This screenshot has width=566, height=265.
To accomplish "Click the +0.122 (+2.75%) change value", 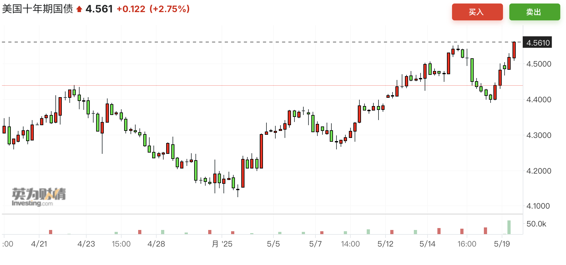I will [x=153, y=9].
